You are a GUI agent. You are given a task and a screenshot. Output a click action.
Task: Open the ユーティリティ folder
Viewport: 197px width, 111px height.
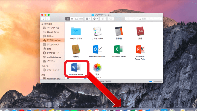(76, 31)
